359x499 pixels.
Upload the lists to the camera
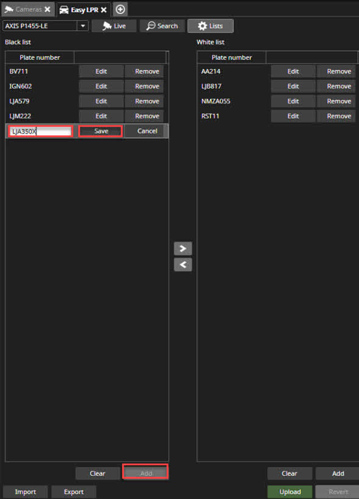290,492
